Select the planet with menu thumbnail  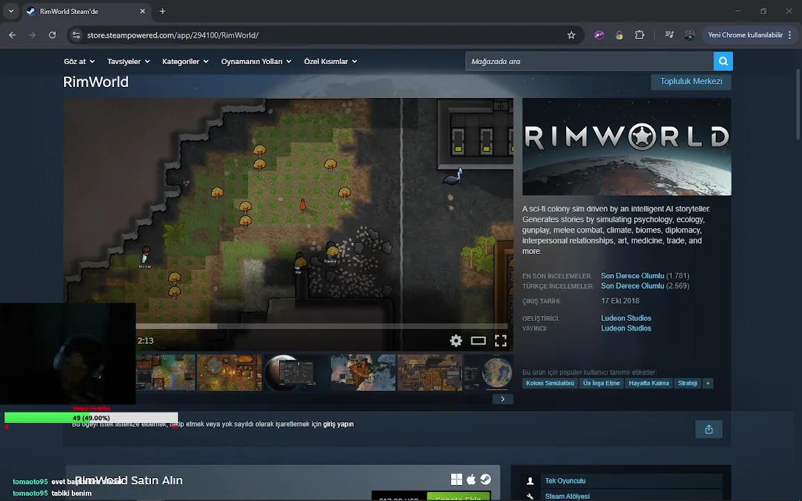296,373
